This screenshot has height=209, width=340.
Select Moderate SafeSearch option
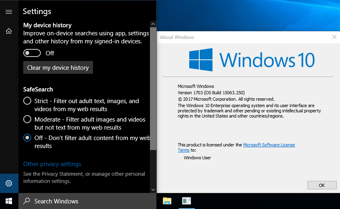click(x=27, y=120)
